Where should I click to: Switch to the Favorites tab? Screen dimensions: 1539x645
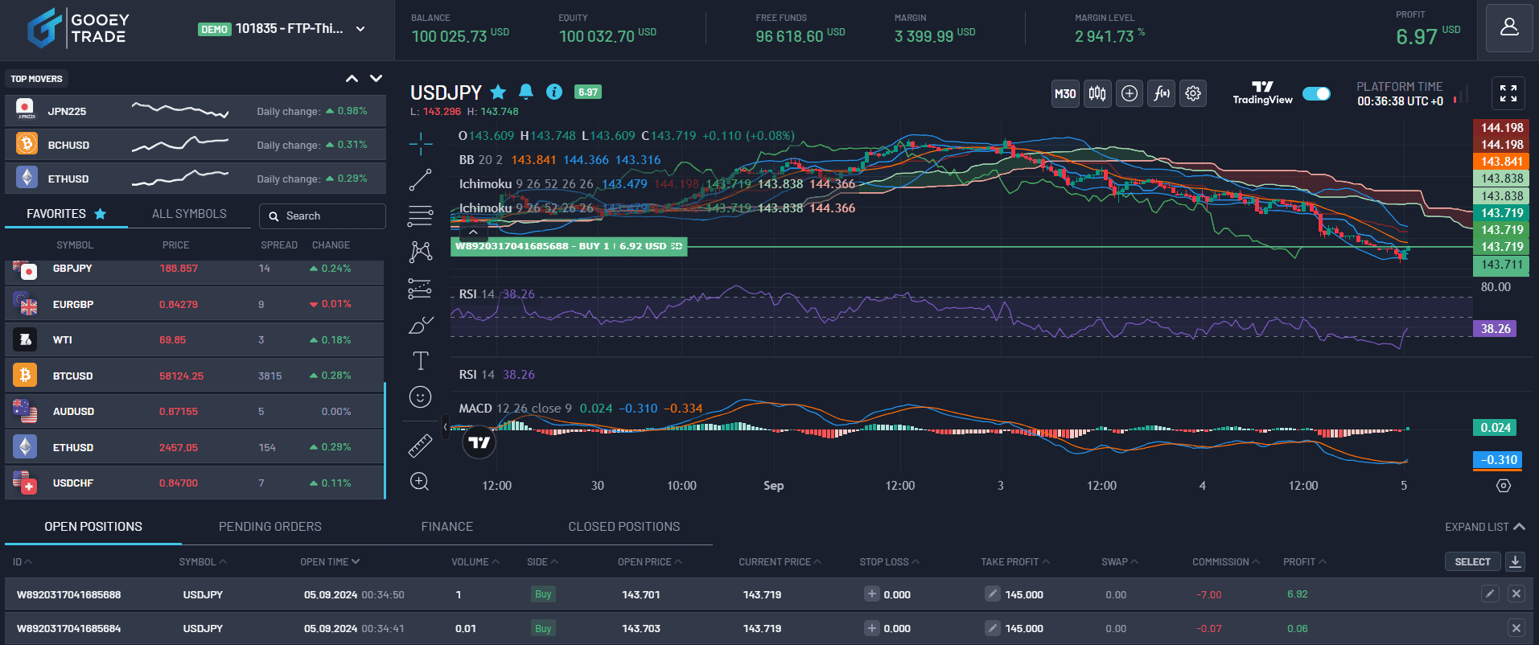(66, 214)
